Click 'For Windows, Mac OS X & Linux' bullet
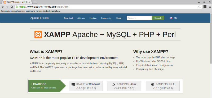 point(154,61)
